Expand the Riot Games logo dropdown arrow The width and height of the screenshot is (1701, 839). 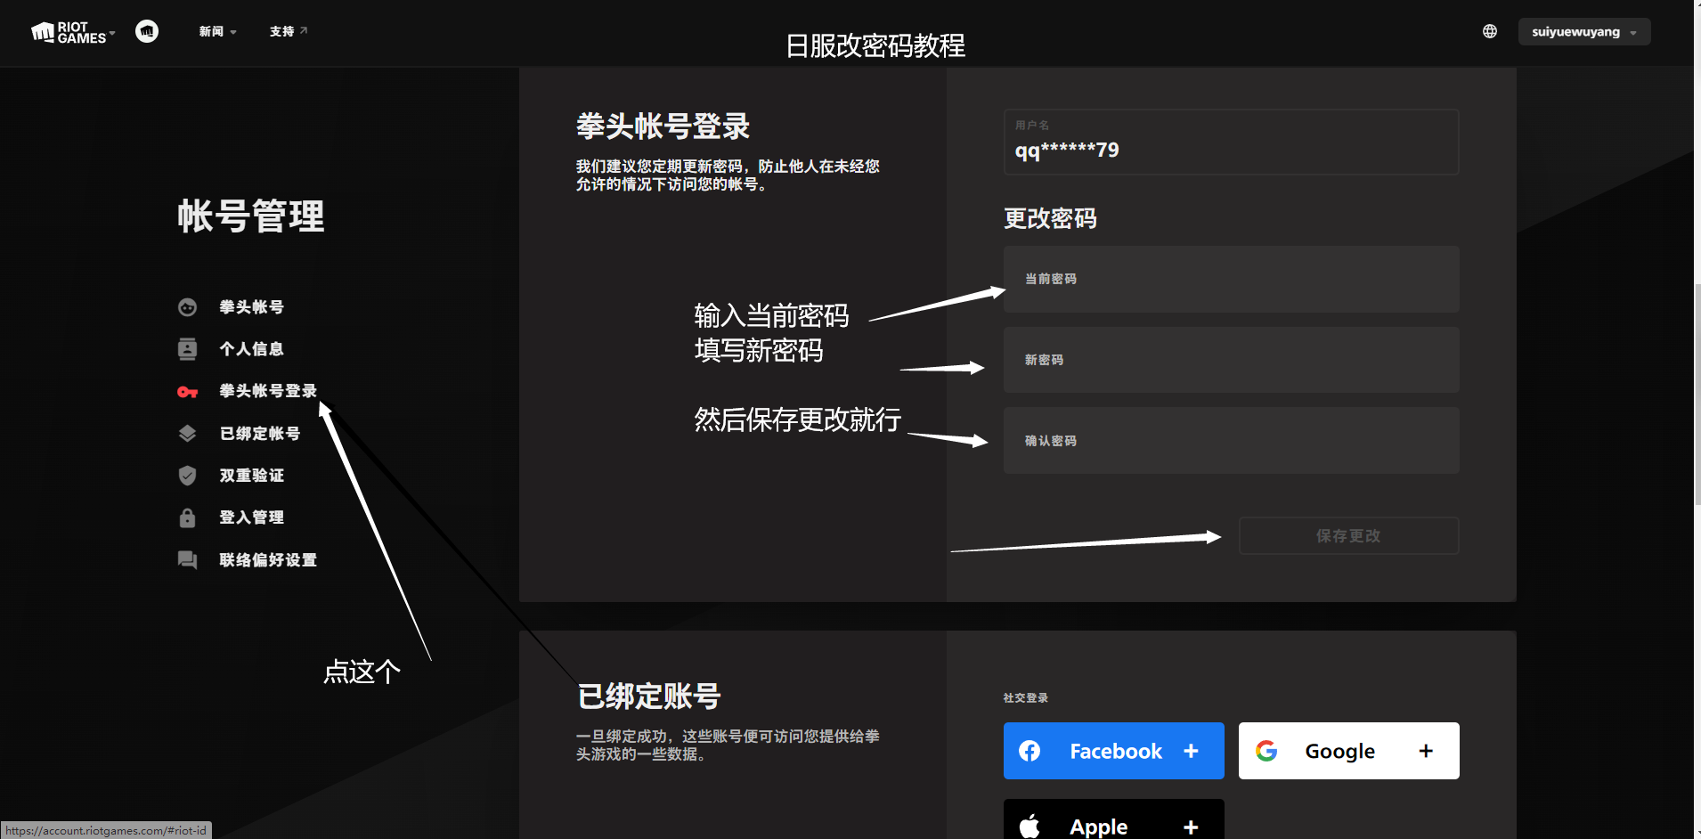112,33
